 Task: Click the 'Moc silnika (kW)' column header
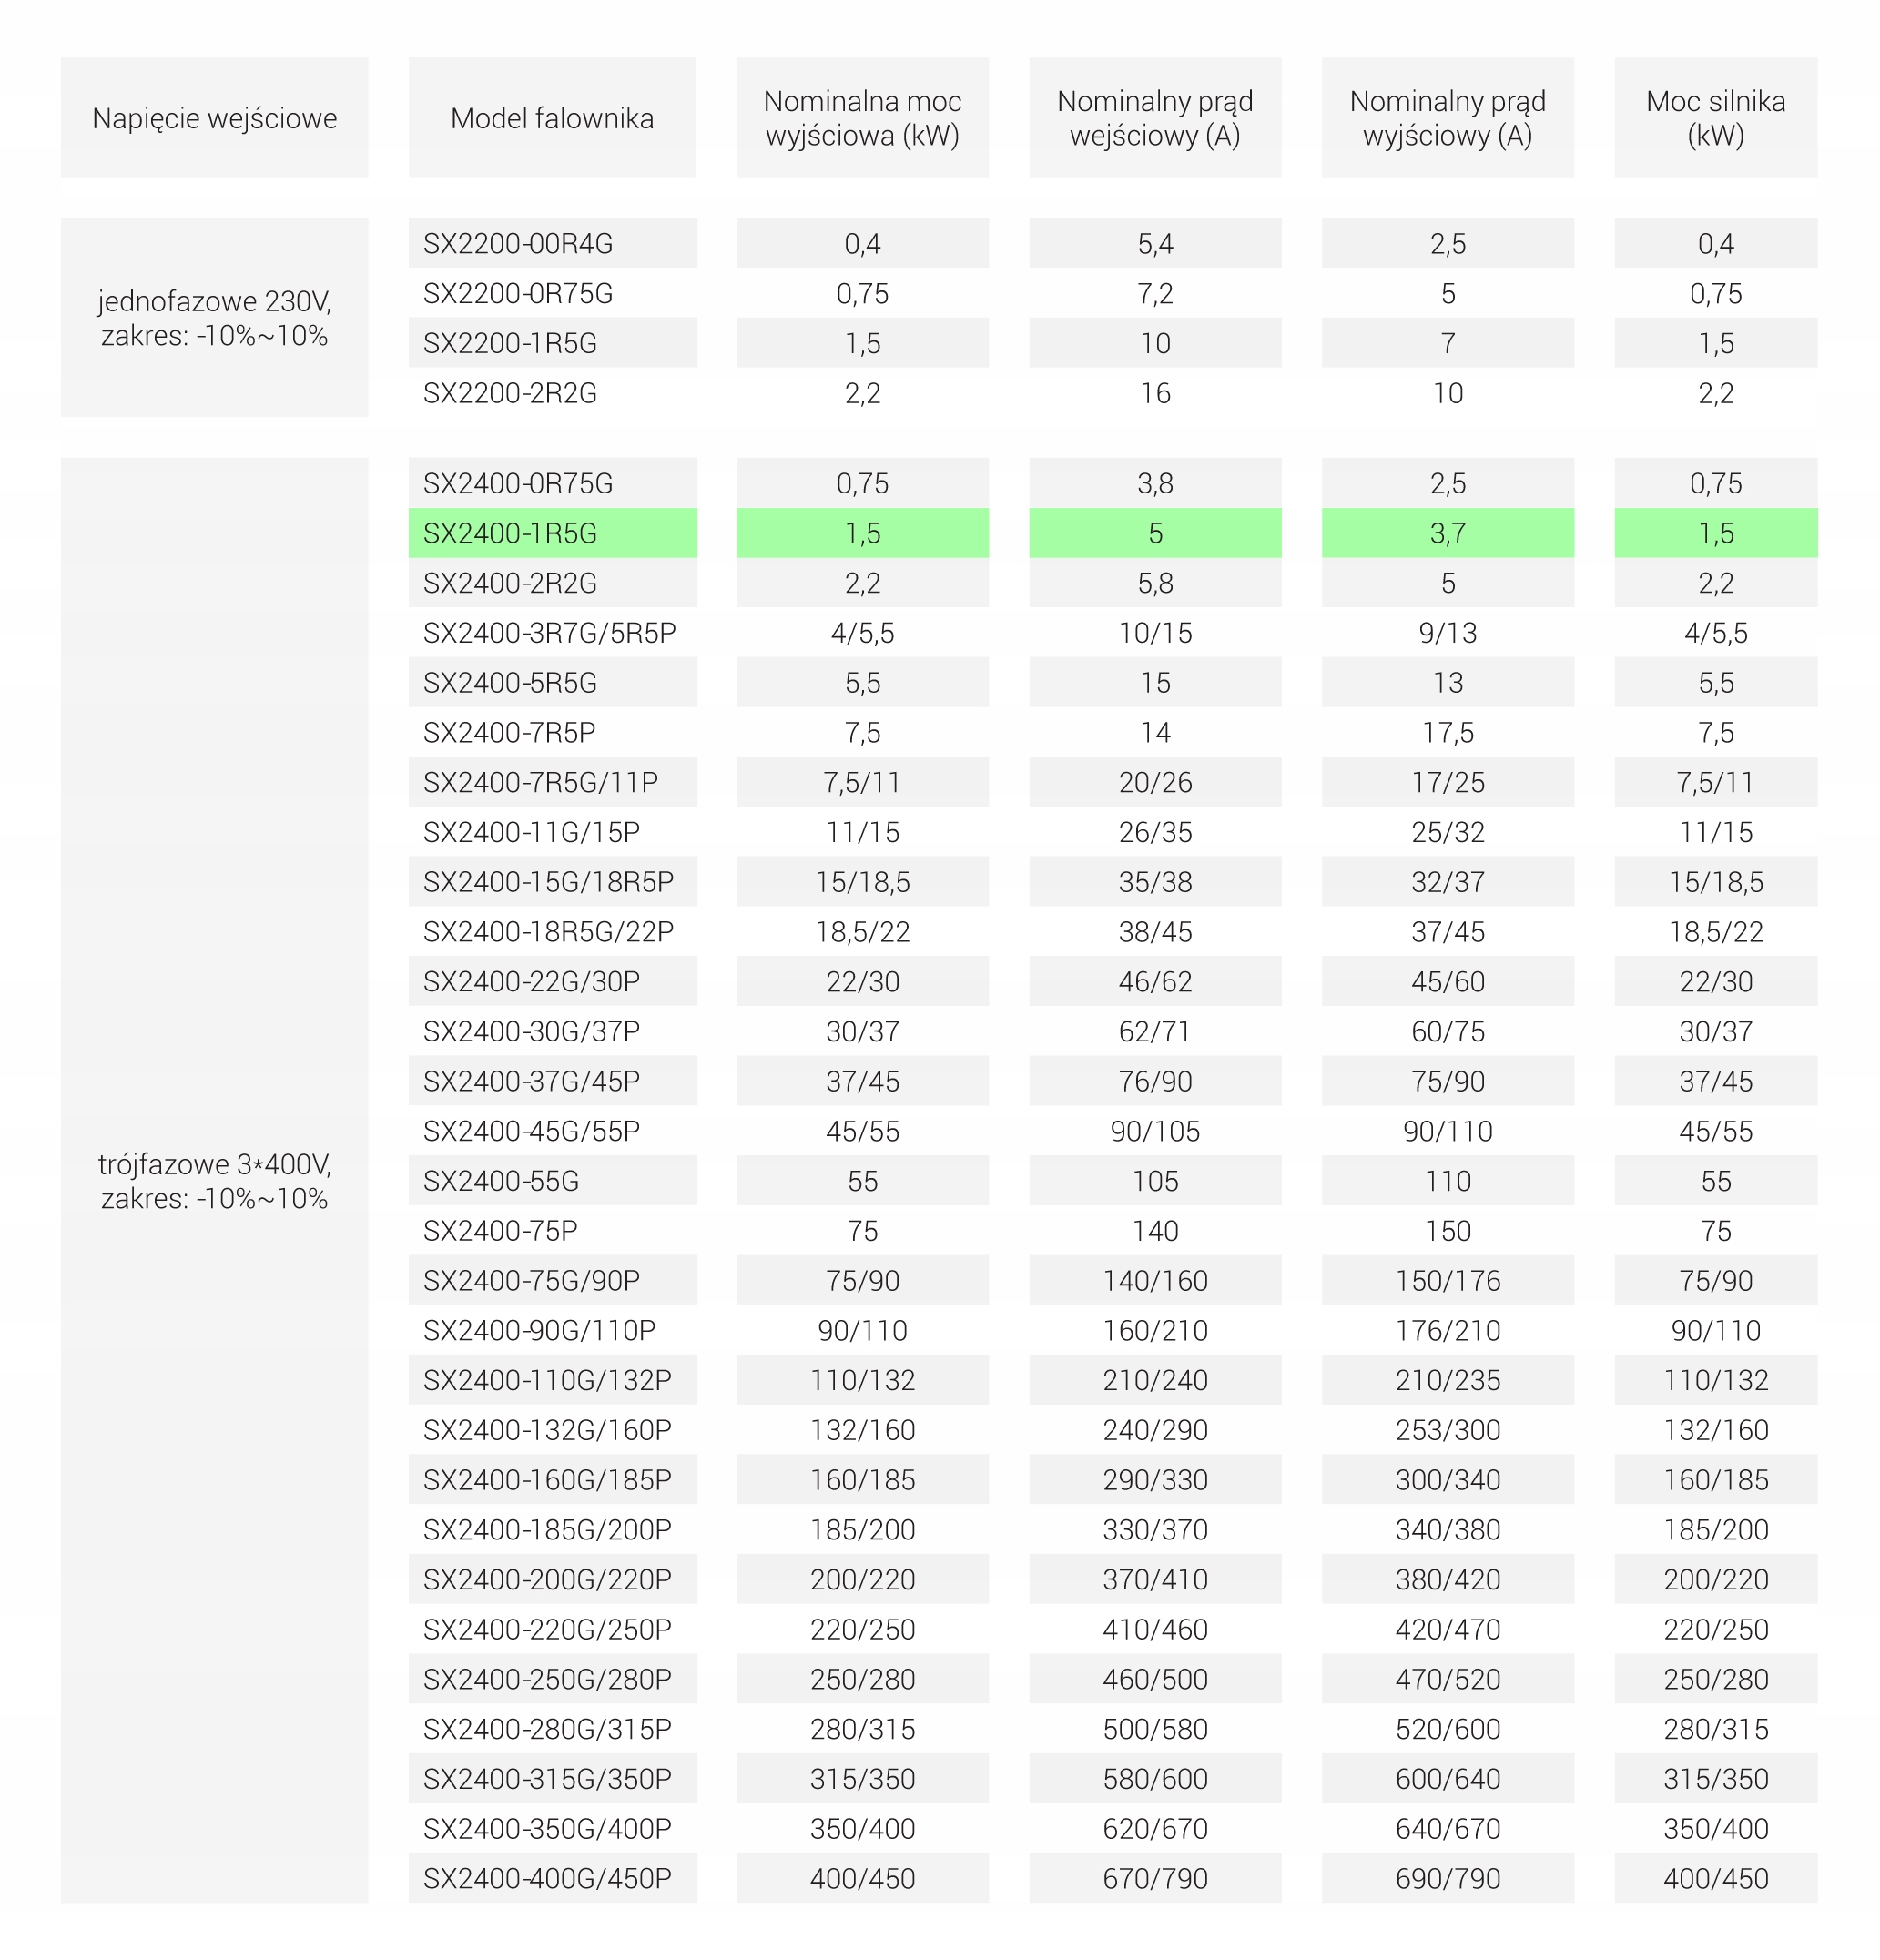click(x=1715, y=118)
